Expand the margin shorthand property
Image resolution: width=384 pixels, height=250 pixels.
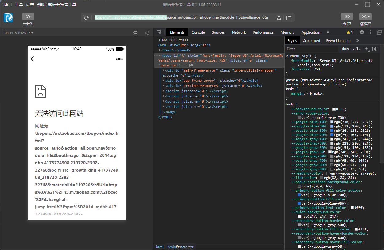[x=308, y=93]
